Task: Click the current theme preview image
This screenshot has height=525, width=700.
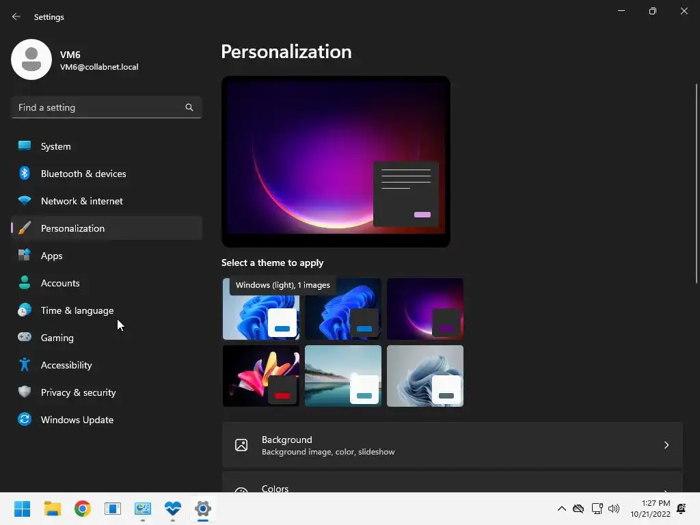Action: click(x=336, y=161)
